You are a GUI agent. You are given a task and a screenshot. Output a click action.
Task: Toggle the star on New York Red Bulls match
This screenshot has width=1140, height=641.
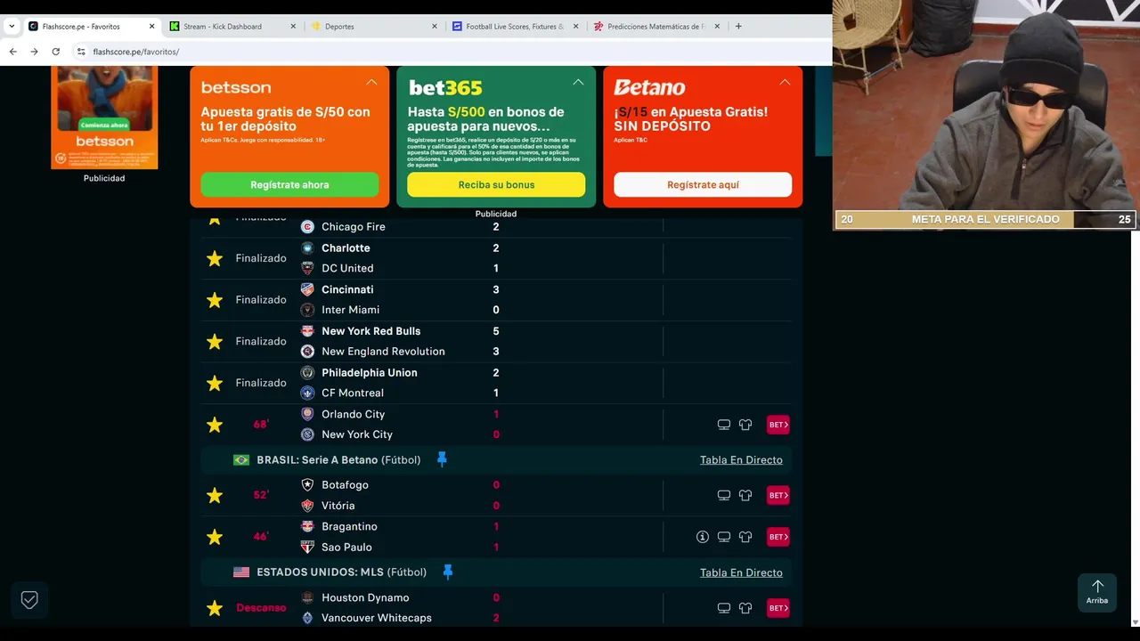(215, 342)
